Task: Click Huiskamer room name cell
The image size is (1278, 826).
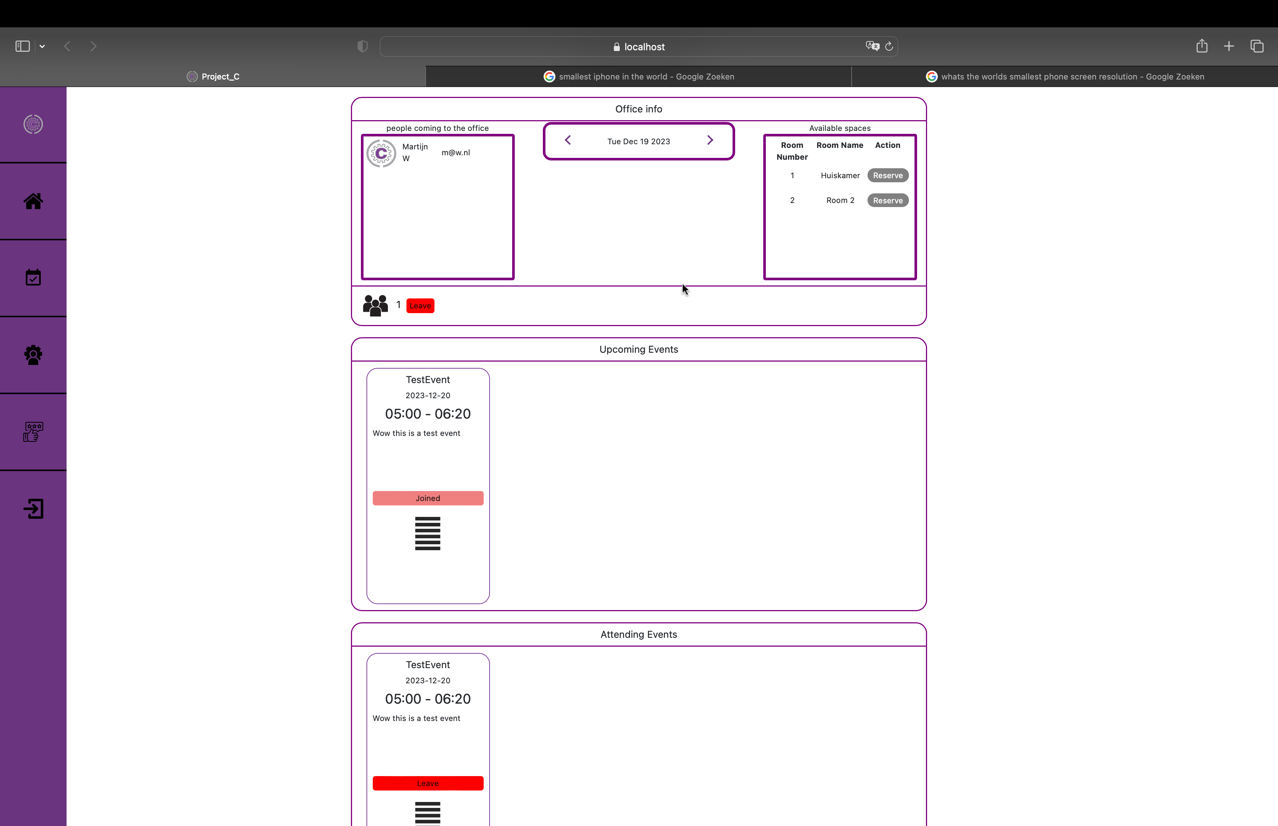Action: [841, 175]
